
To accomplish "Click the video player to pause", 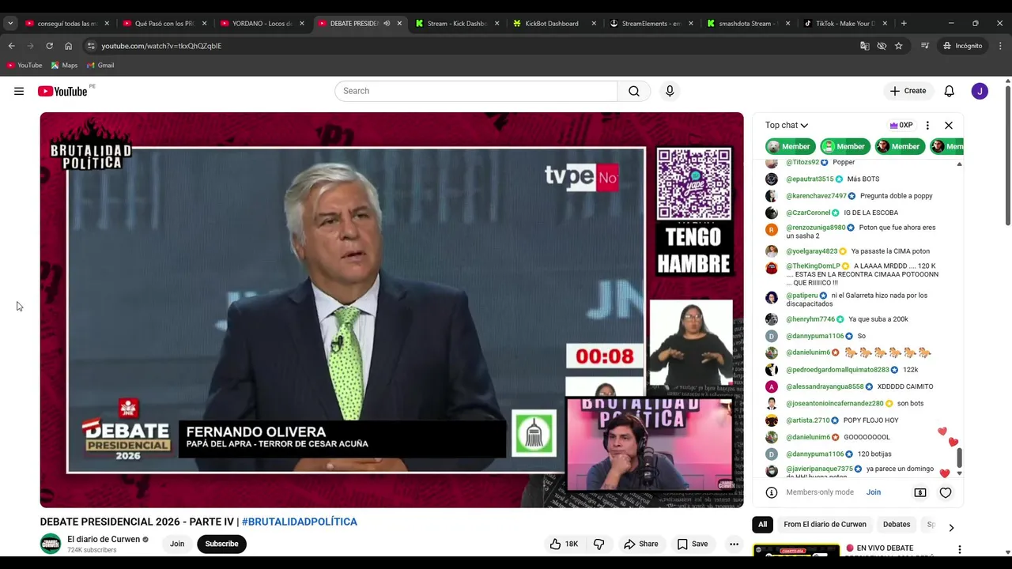I will (x=391, y=310).
